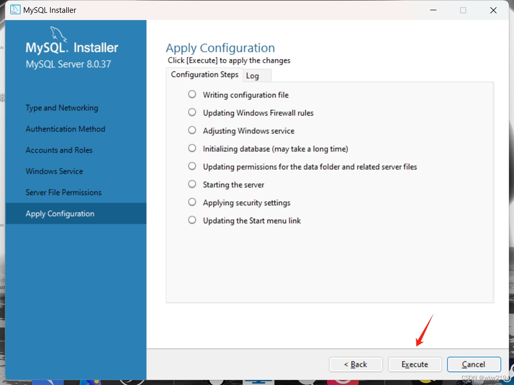Open Accounts and Roles step in sidebar

[59, 150]
